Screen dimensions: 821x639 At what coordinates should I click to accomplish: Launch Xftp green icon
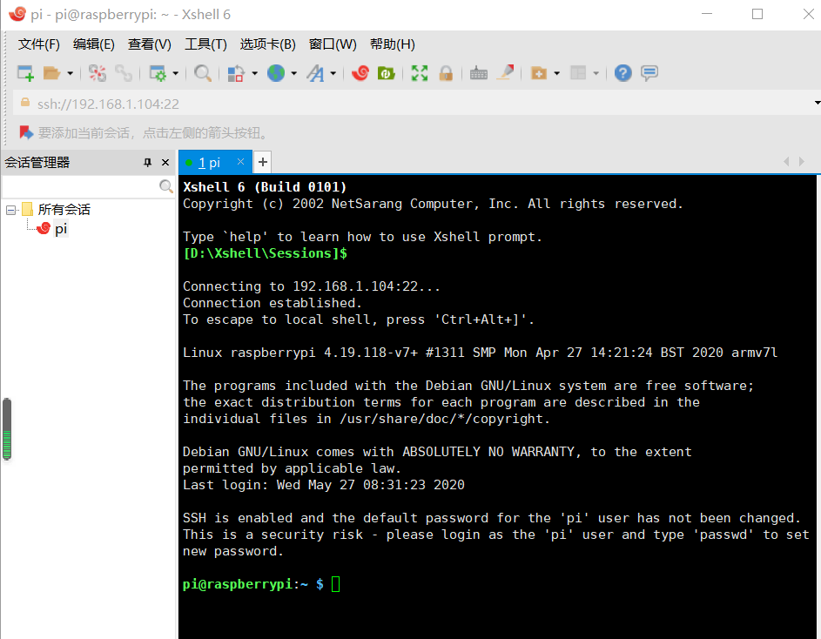click(387, 73)
